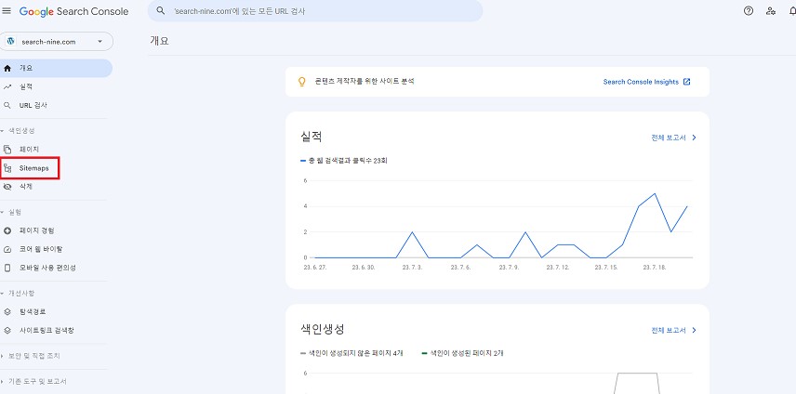Click the plus circle icon next to 페이지 경험

coord(7,230)
